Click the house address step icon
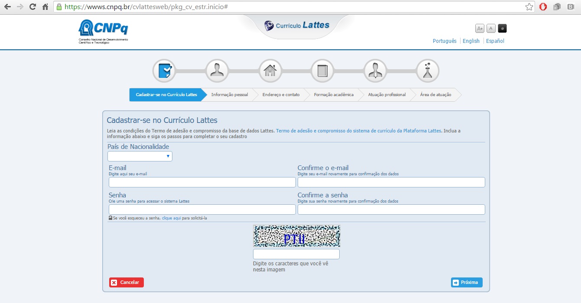 270,71
